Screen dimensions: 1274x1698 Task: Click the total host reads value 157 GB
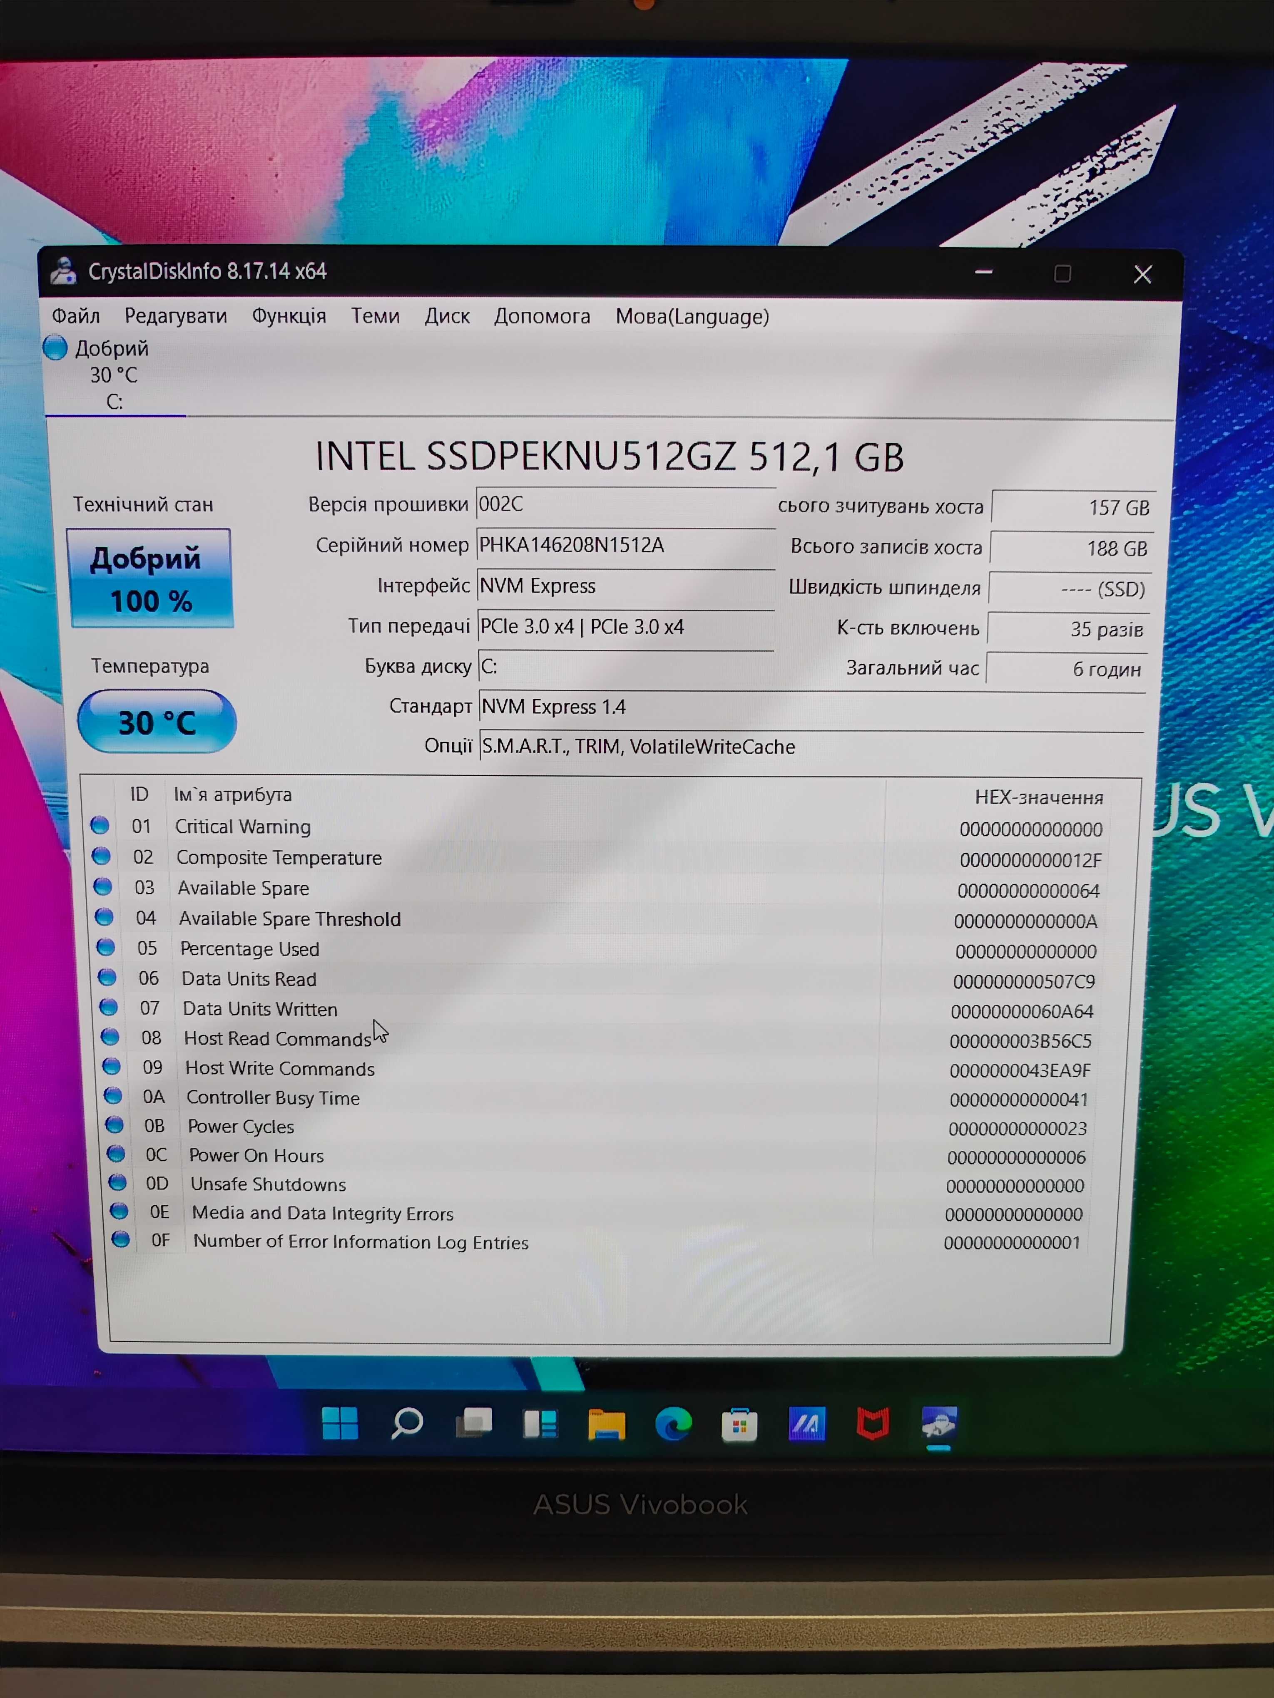pyautogui.click(x=1074, y=507)
